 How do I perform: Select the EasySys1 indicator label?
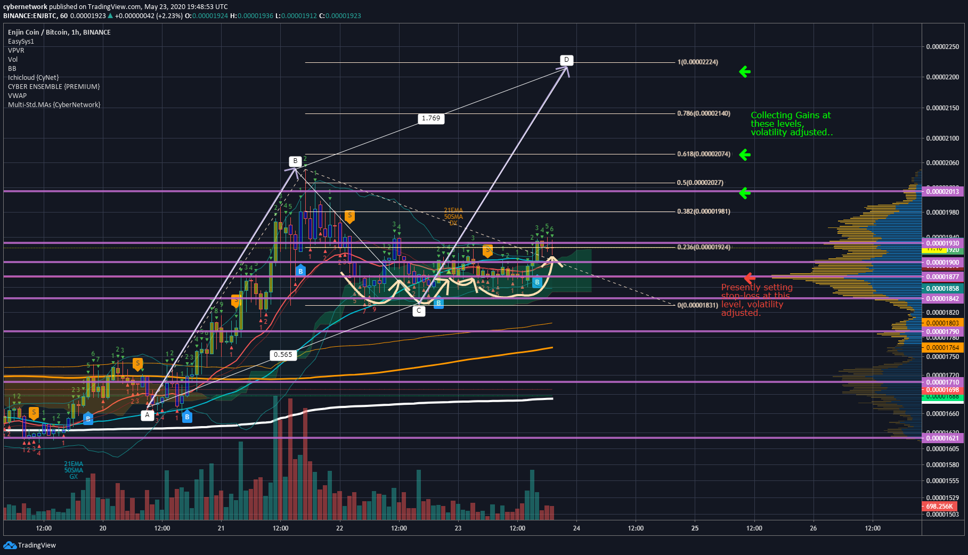click(x=21, y=42)
